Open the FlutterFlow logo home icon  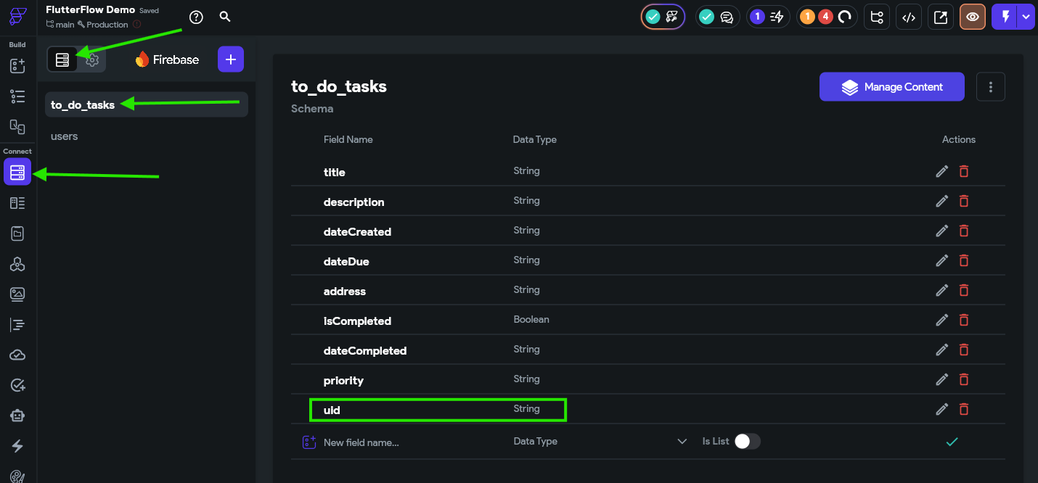[x=18, y=16]
